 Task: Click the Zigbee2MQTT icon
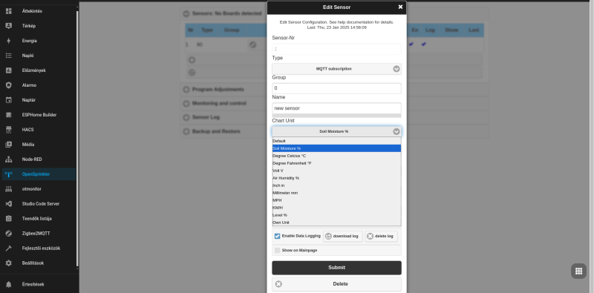click(x=9, y=233)
